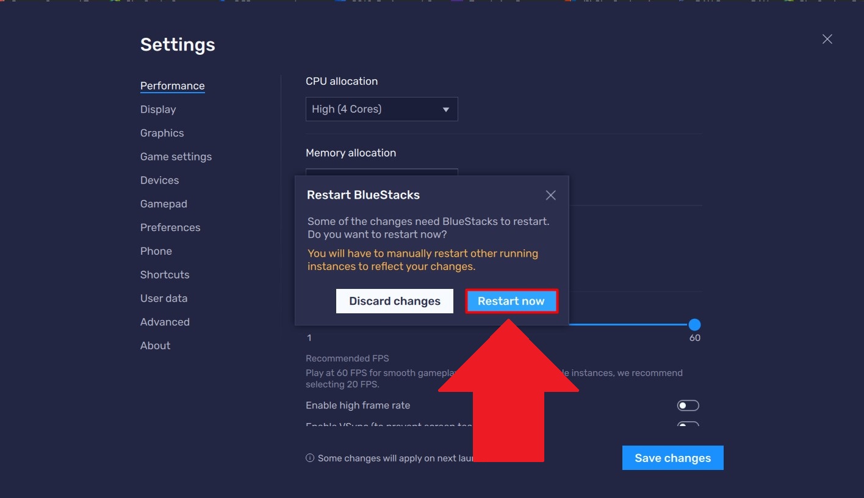The height and width of the screenshot is (498, 864).
Task: Open the CPU allocation dropdown
Action: 381,109
